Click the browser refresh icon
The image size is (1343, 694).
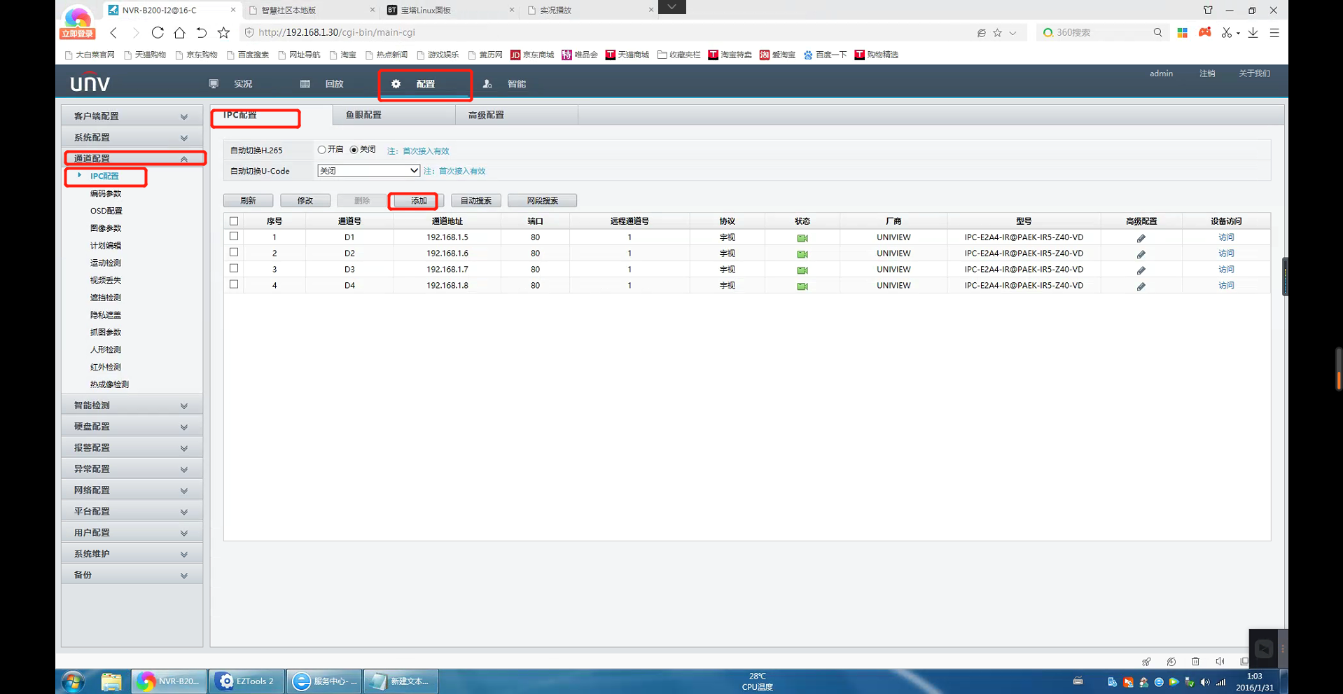(158, 33)
